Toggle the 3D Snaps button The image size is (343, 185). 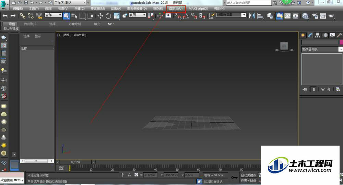point(178,16)
